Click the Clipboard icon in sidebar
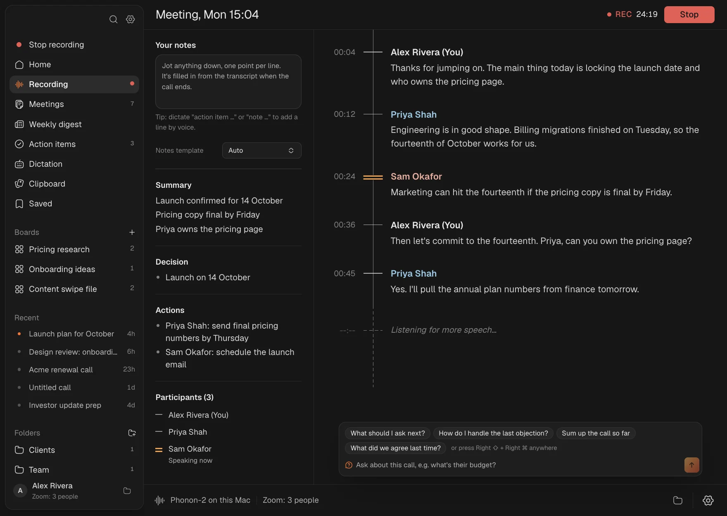This screenshot has width=727, height=516. point(19,184)
